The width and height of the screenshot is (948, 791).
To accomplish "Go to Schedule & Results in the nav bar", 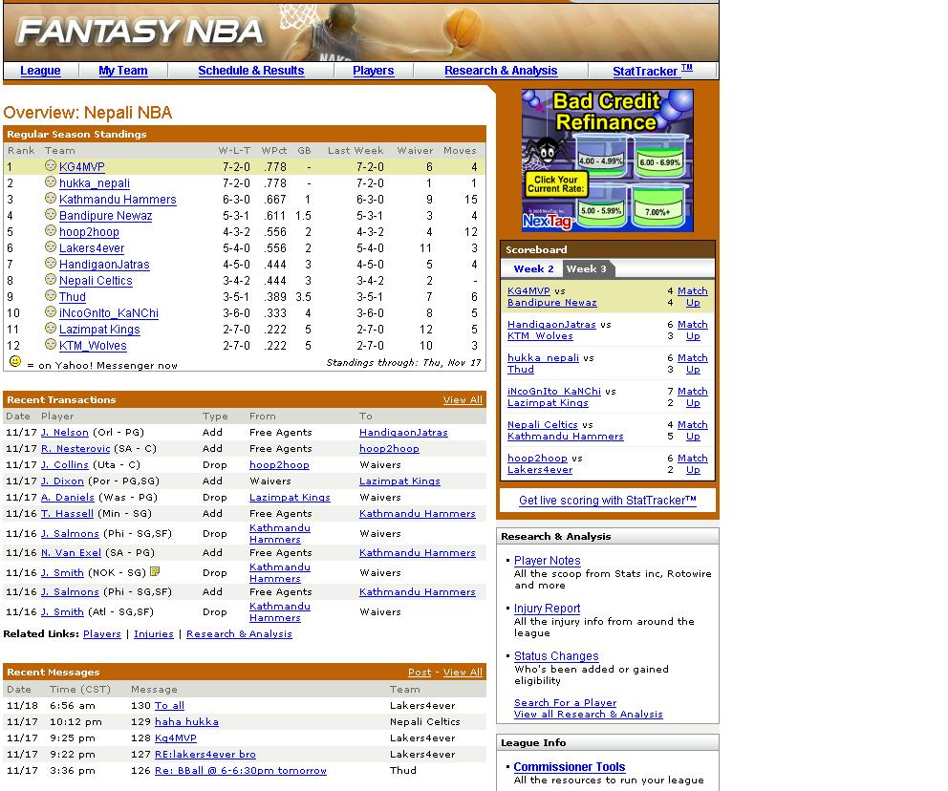I will click(x=250, y=71).
